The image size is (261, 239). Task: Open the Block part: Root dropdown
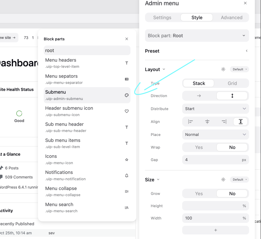tap(197, 36)
